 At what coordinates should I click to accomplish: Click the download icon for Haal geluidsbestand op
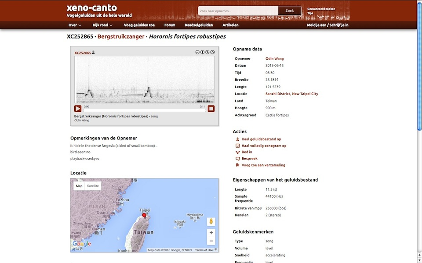click(x=238, y=139)
